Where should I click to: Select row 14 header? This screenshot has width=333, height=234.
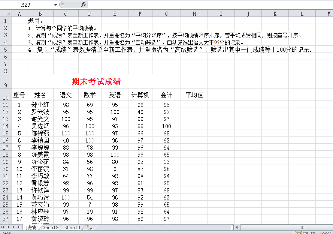click(6, 126)
